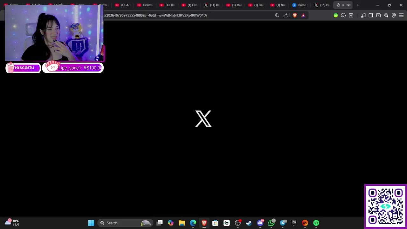Open the Brave Wallet icon
This screenshot has width=407, height=229.
[378, 15]
